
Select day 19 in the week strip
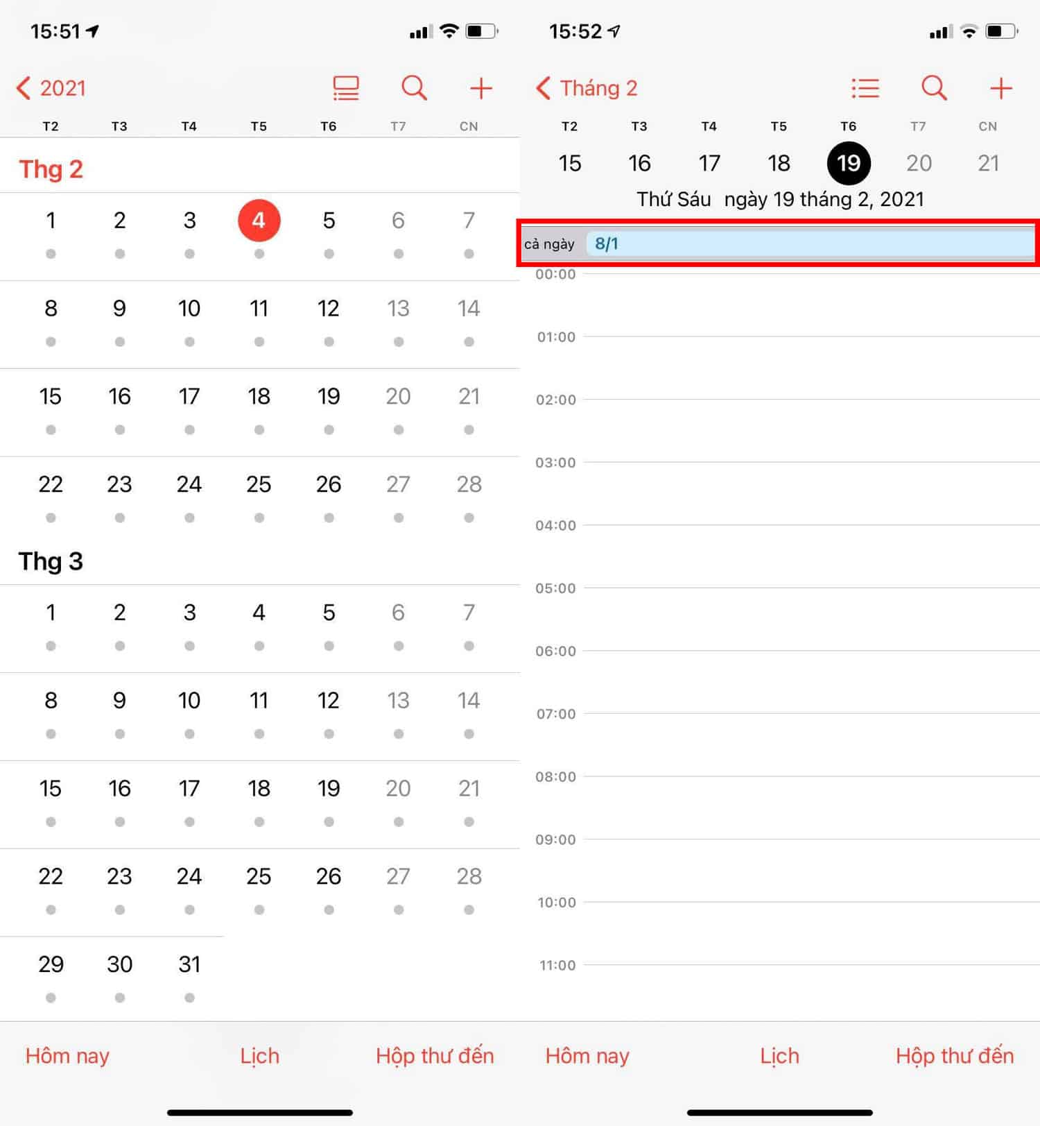point(848,163)
